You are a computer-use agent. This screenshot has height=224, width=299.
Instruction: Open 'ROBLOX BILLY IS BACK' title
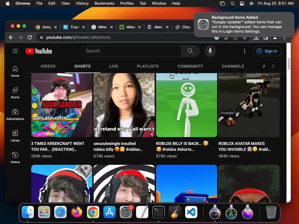point(182,146)
